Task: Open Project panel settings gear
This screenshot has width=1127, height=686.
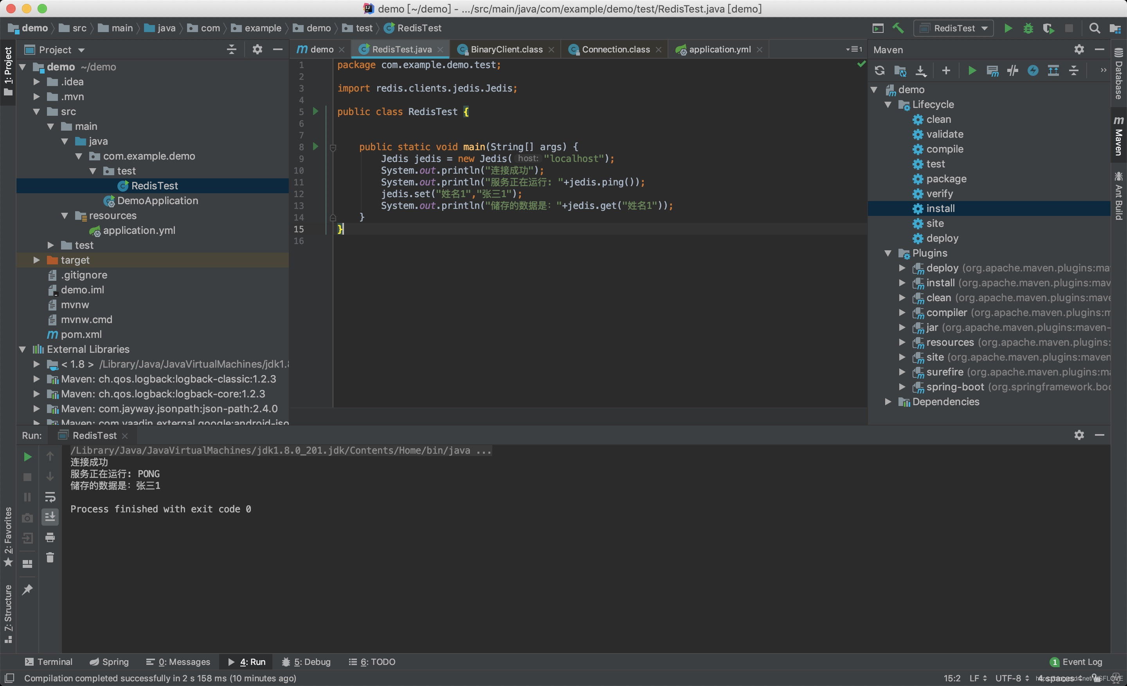Action: [x=257, y=49]
